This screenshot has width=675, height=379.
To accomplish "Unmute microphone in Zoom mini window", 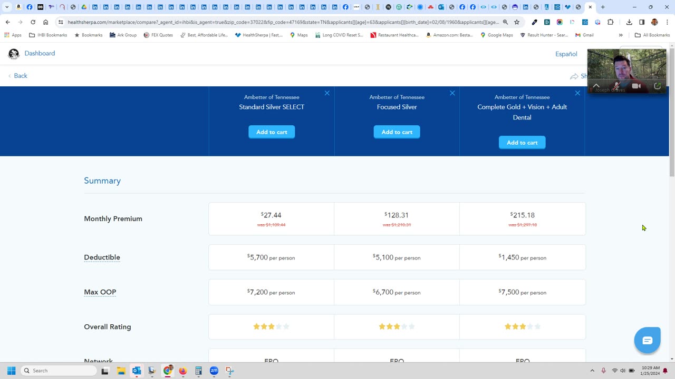I will tap(616, 86).
